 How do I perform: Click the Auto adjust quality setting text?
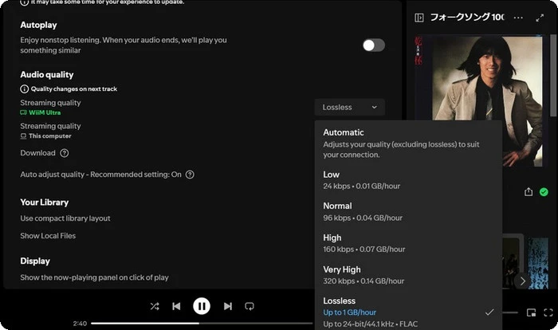point(100,175)
